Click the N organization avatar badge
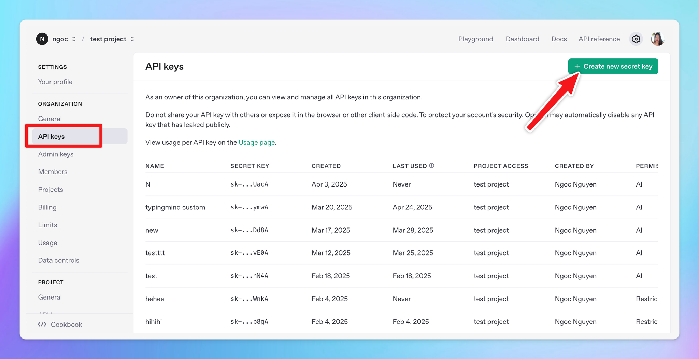Screen dimensions: 699x359 pos(42,39)
